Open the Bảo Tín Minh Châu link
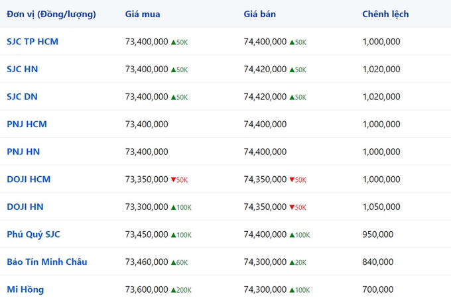The image size is (451, 302). pos(47,262)
